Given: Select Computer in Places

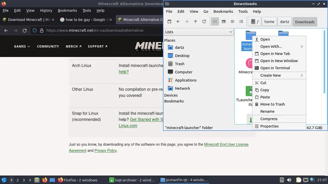Looking at the screenshot, I should point(183,72).
